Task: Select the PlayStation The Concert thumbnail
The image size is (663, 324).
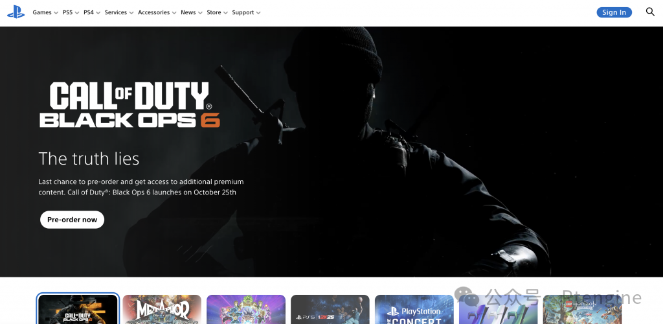Action: [x=414, y=309]
